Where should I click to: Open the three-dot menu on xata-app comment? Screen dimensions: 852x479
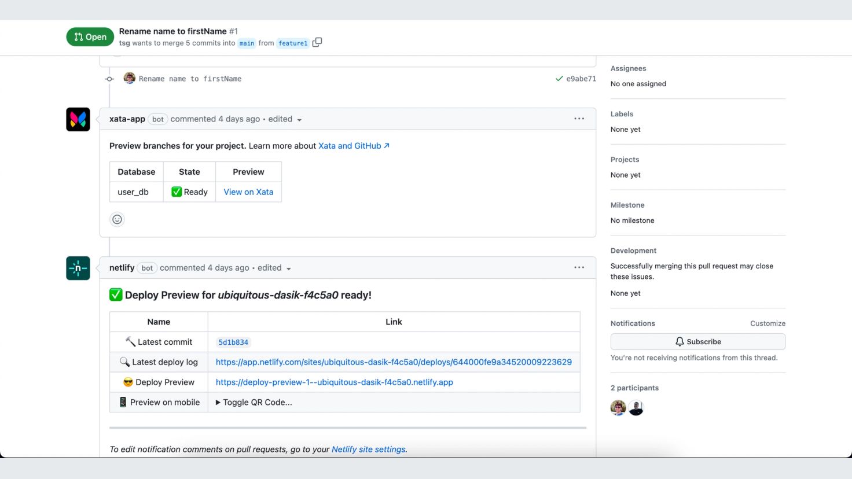[x=579, y=119]
